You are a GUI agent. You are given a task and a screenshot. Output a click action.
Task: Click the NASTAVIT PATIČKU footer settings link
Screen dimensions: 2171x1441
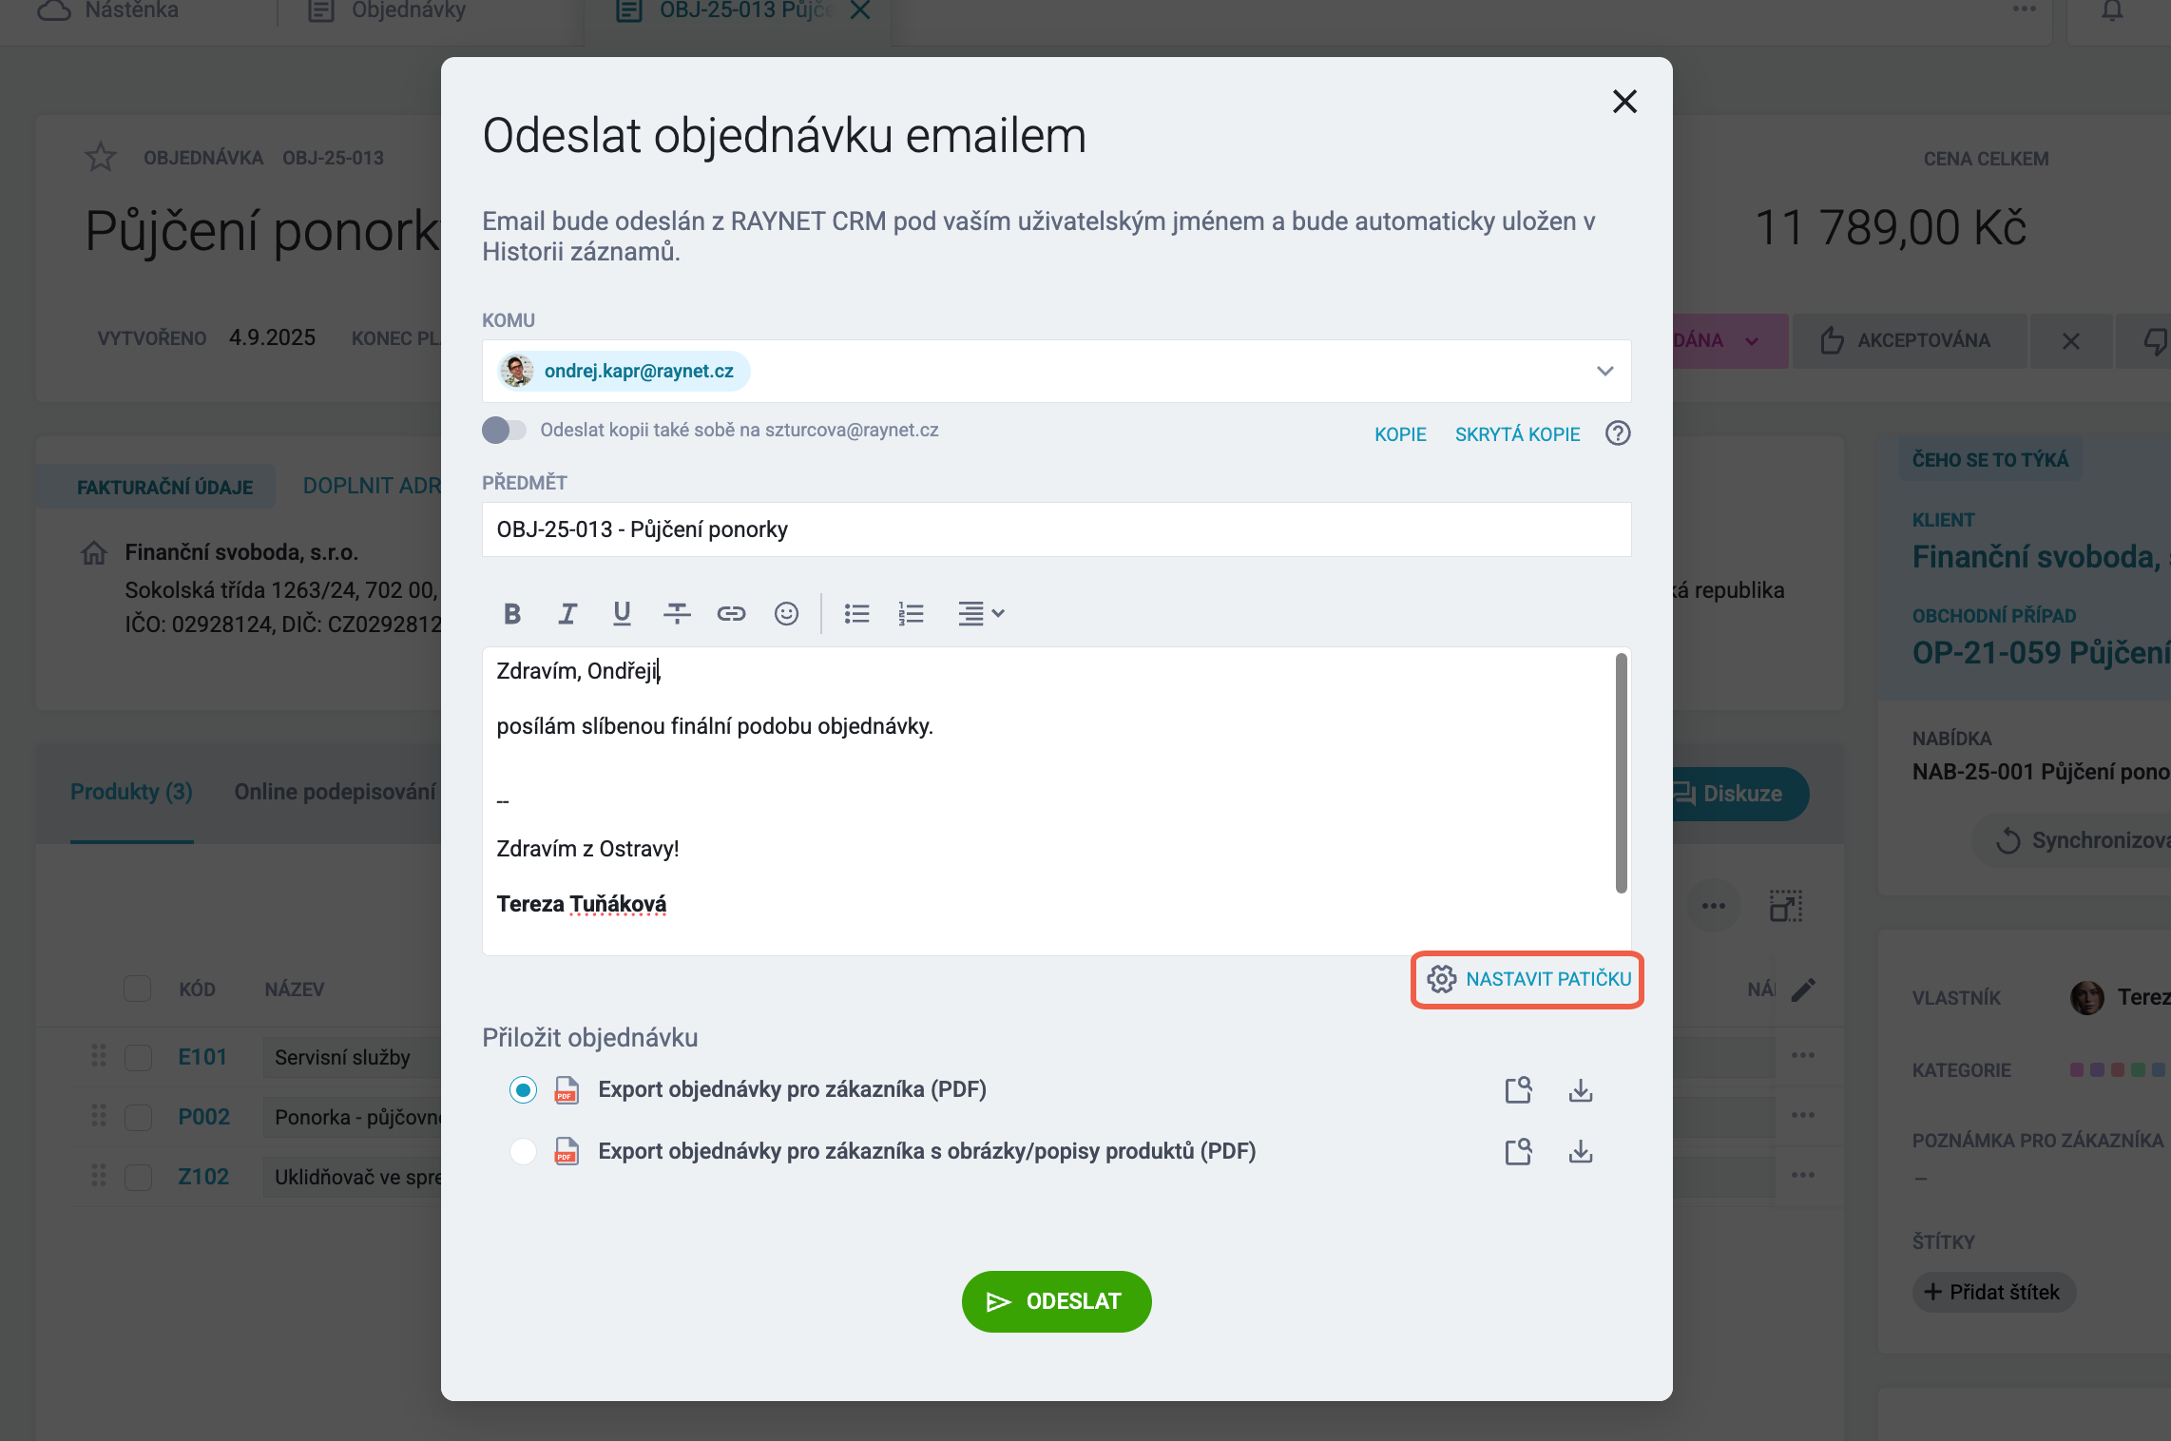point(1528,979)
